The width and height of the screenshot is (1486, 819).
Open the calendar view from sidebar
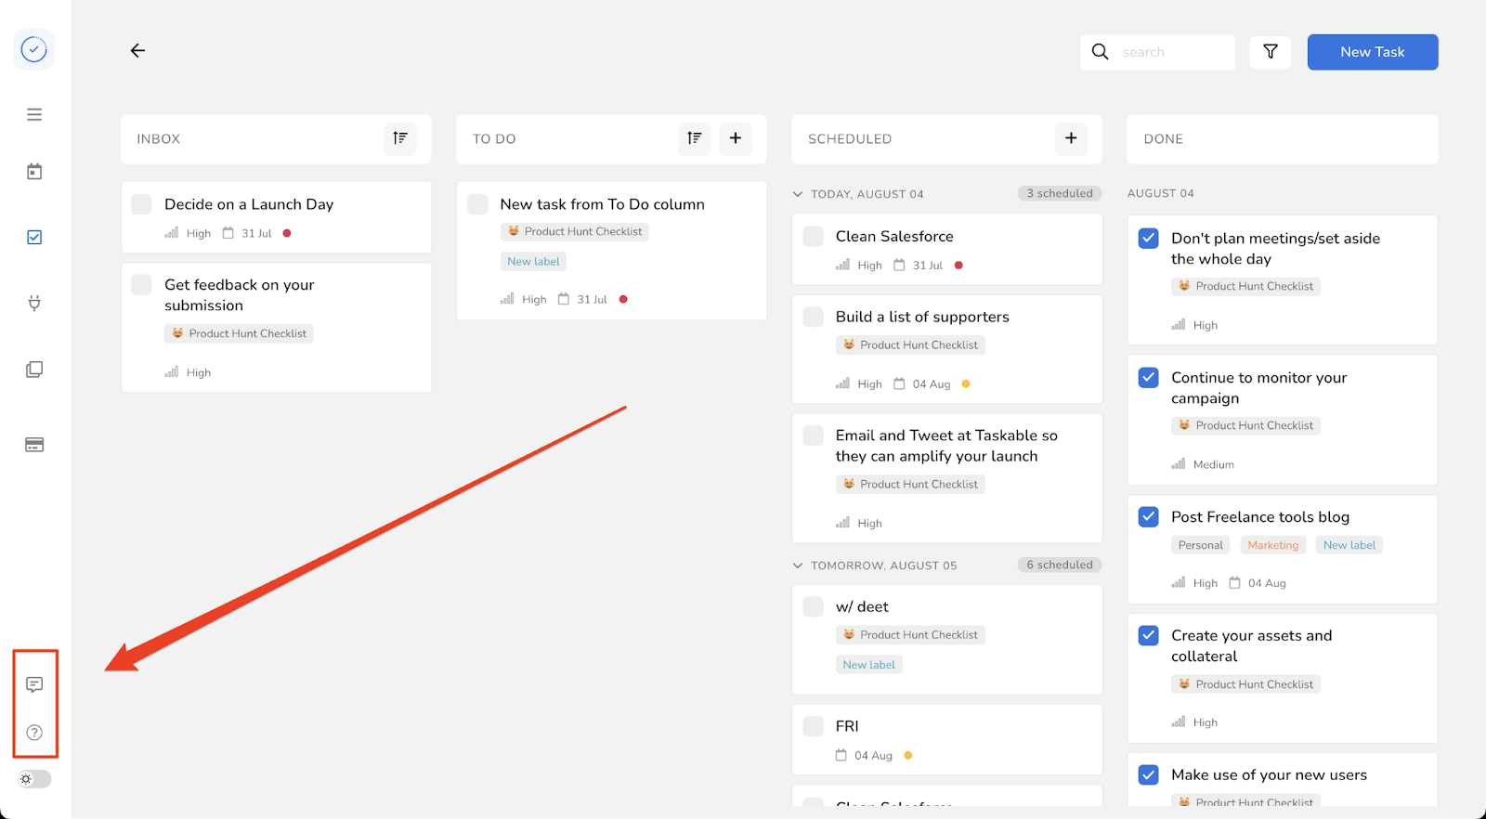tap(34, 172)
